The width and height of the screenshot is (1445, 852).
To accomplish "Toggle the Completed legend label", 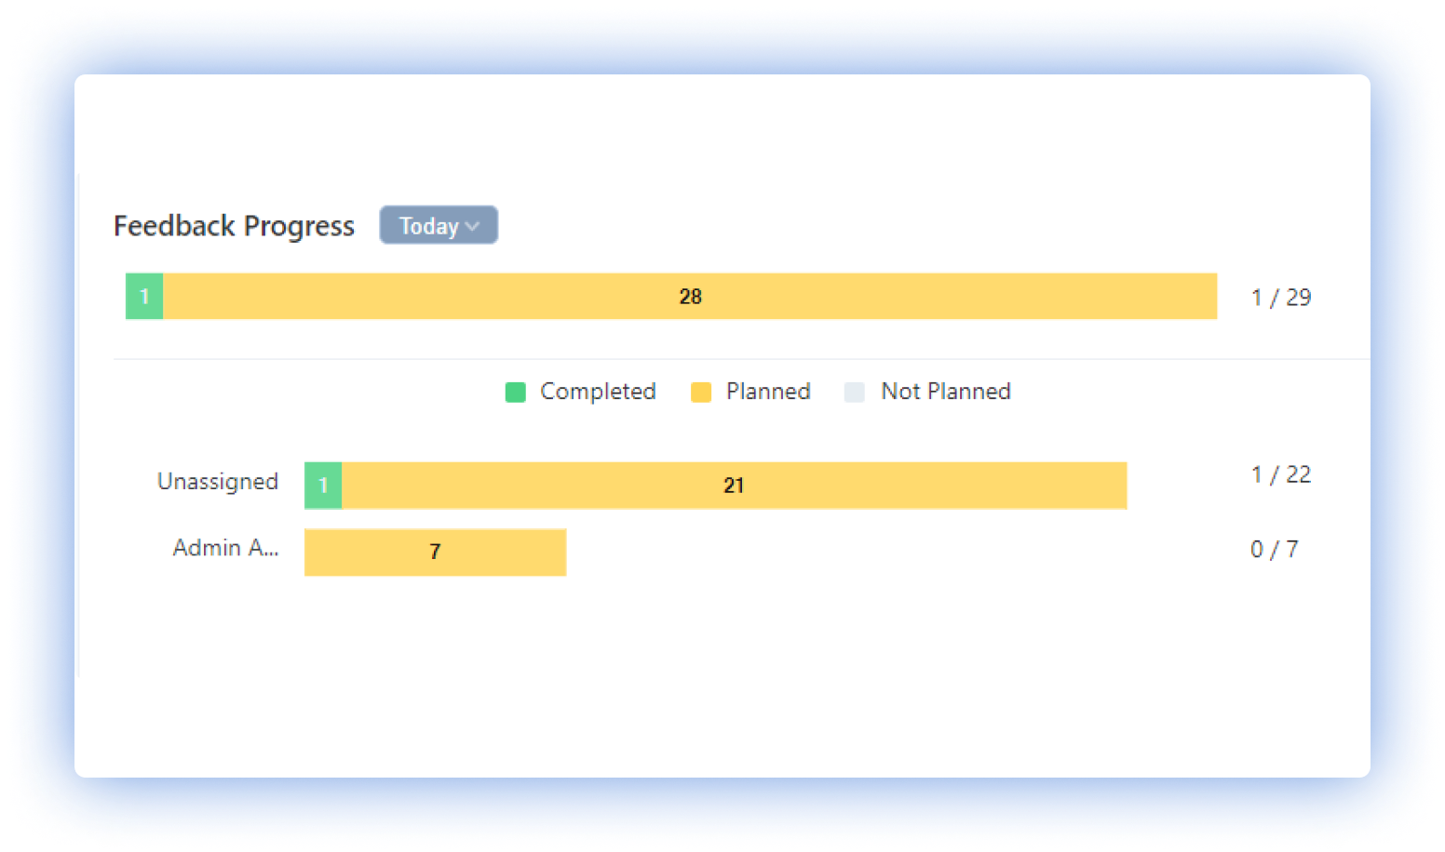I will pyautogui.click(x=598, y=392).
